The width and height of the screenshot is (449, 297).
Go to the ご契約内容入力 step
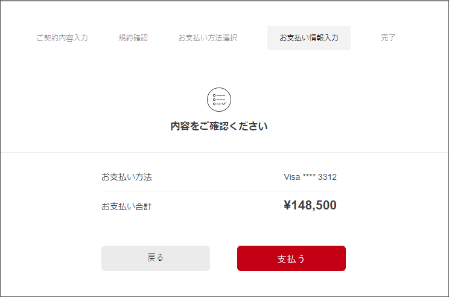(x=62, y=38)
